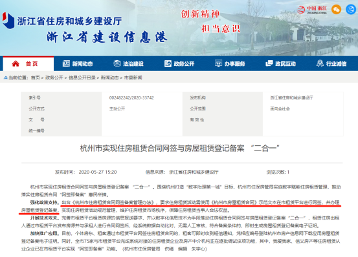Open the orange WeChat icon in header

[336, 10]
